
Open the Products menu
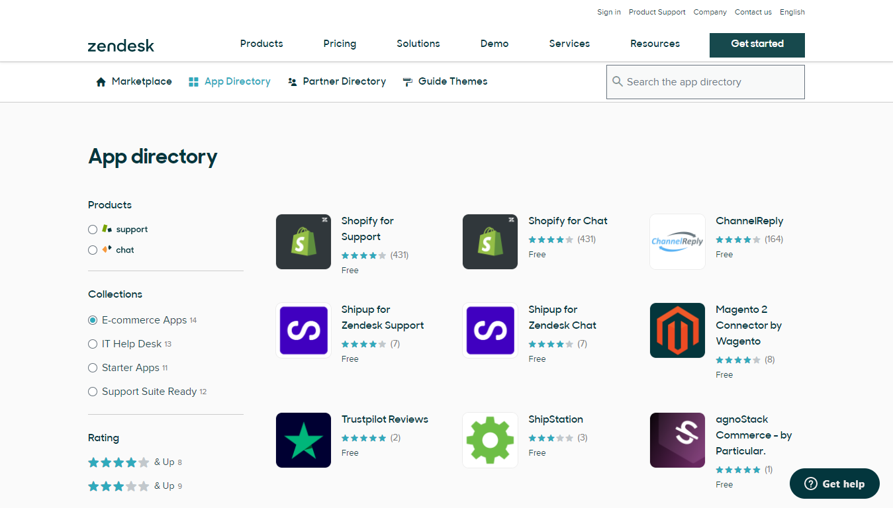261,44
